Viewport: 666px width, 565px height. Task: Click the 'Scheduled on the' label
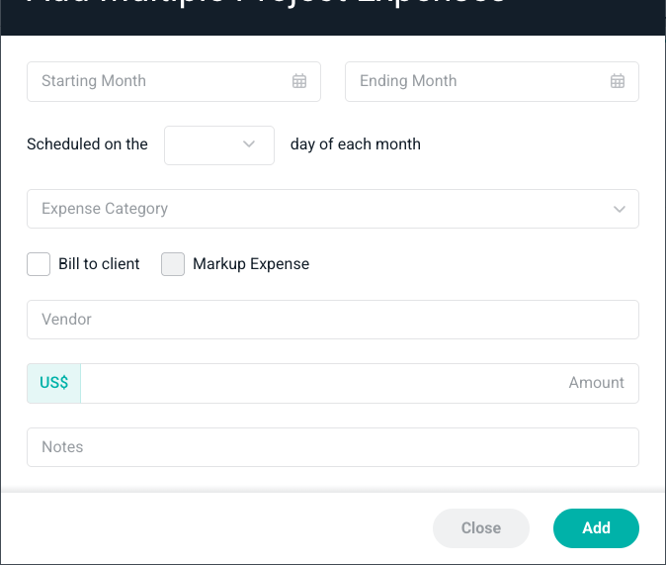(88, 144)
